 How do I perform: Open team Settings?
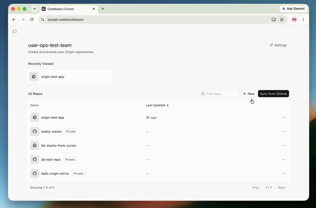point(279,45)
